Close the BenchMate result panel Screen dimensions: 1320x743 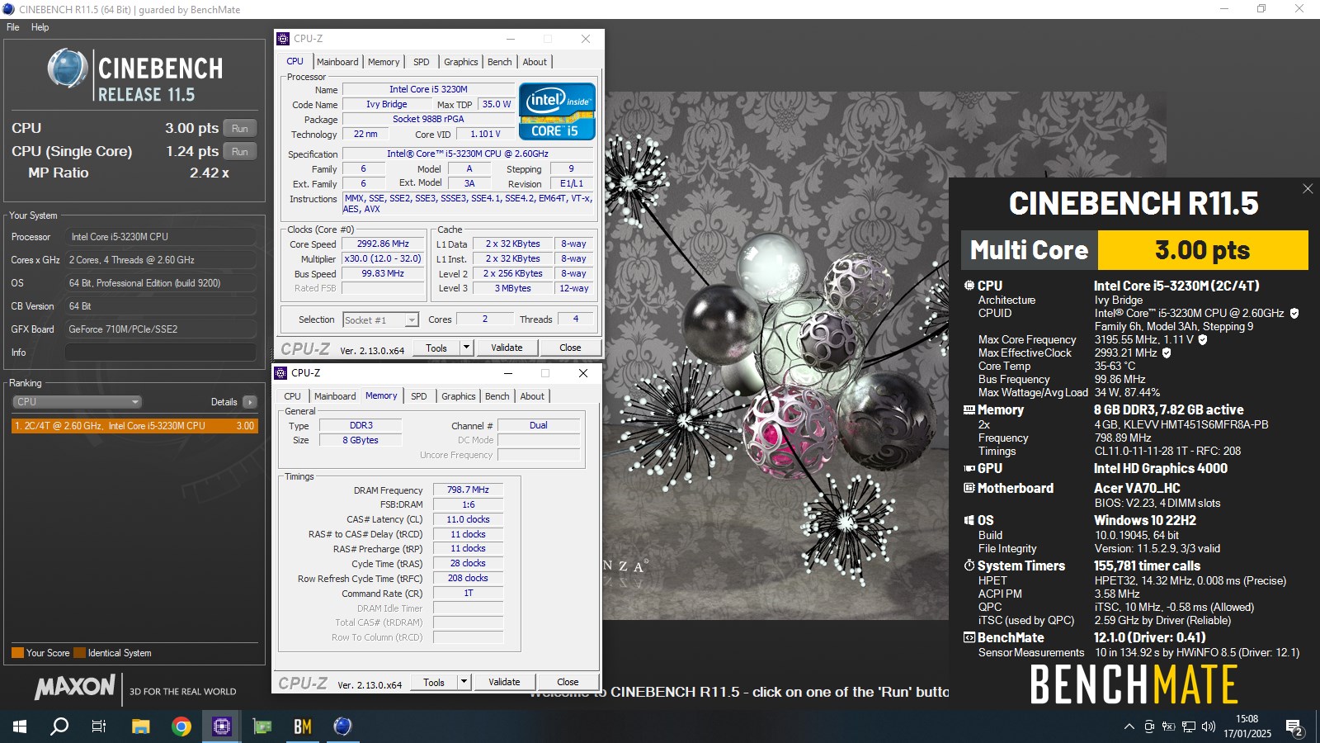(1308, 189)
